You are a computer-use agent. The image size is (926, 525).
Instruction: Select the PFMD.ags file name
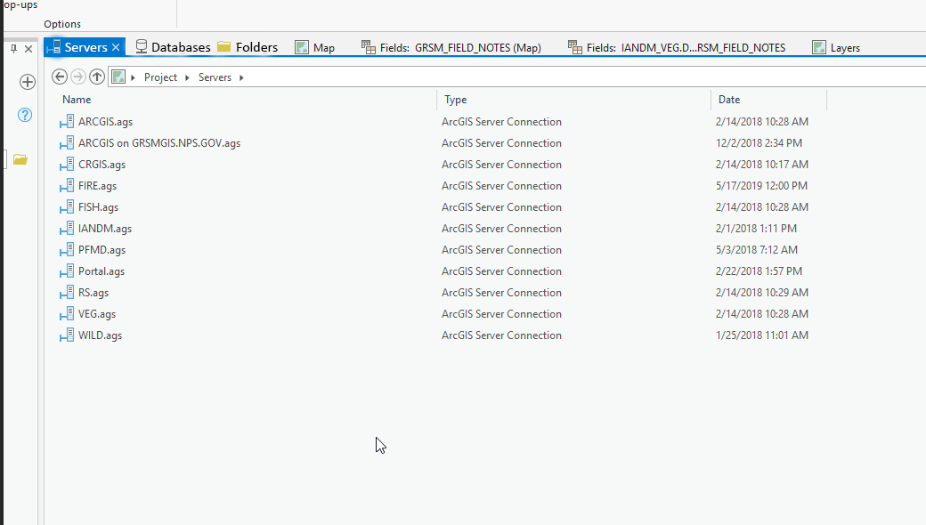click(102, 250)
